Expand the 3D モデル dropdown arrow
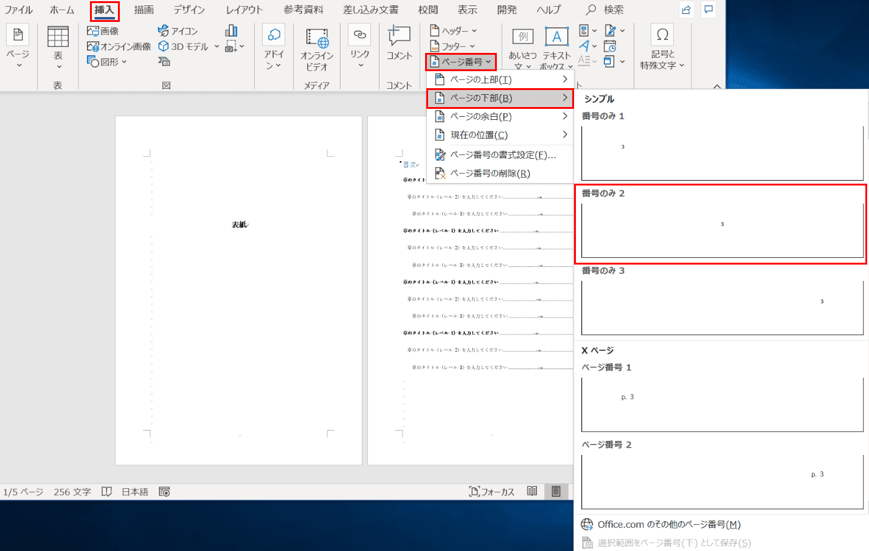869x551 pixels. coord(216,46)
